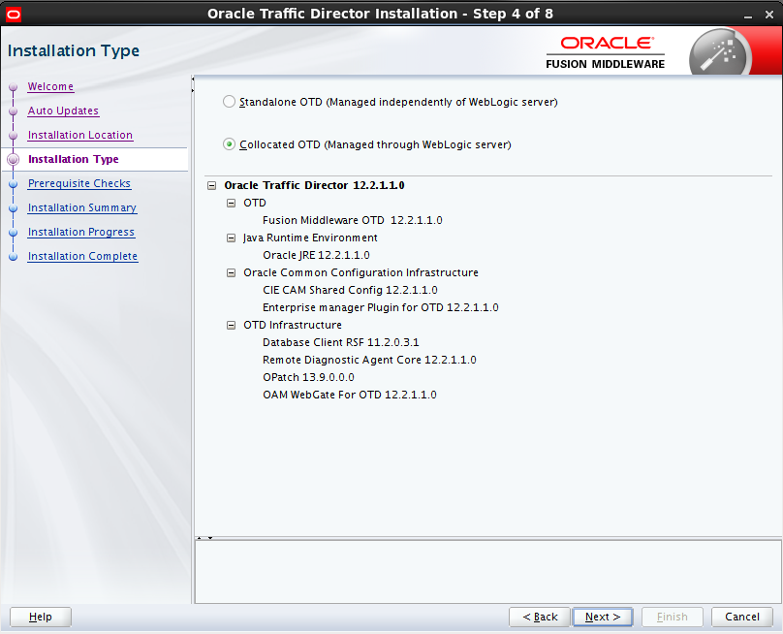
Task: Open the Prerequisite Checks step
Action: (x=78, y=183)
